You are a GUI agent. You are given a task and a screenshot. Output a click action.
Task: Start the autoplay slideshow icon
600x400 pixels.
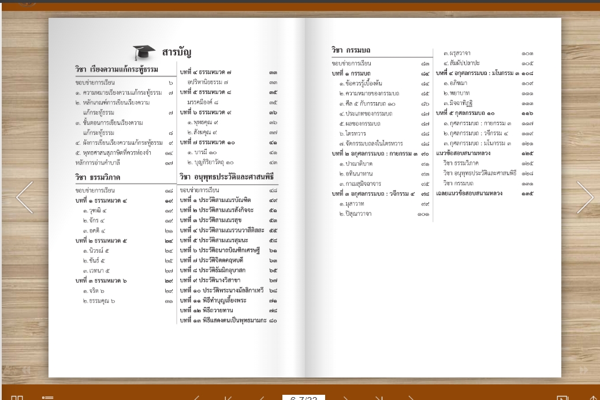coord(562,398)
